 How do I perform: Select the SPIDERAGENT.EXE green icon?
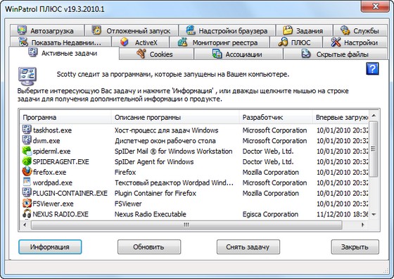pos(27,161)
